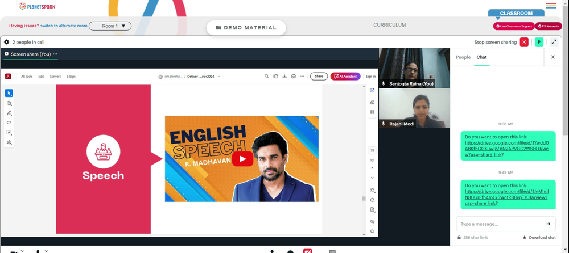Viewport: 569px width, 253px height.
Task: Switch to the People tab
Action: pyautogui.click(x=463, y=57)
